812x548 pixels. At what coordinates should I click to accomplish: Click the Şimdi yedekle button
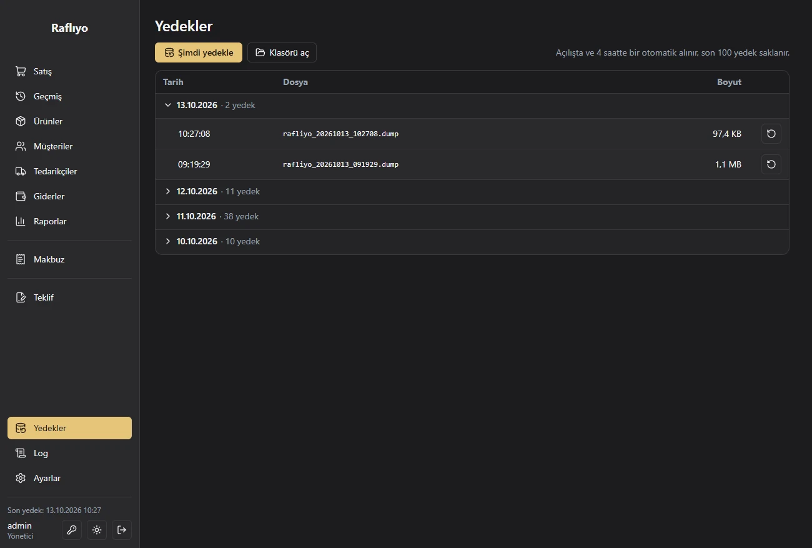[199, 52]
